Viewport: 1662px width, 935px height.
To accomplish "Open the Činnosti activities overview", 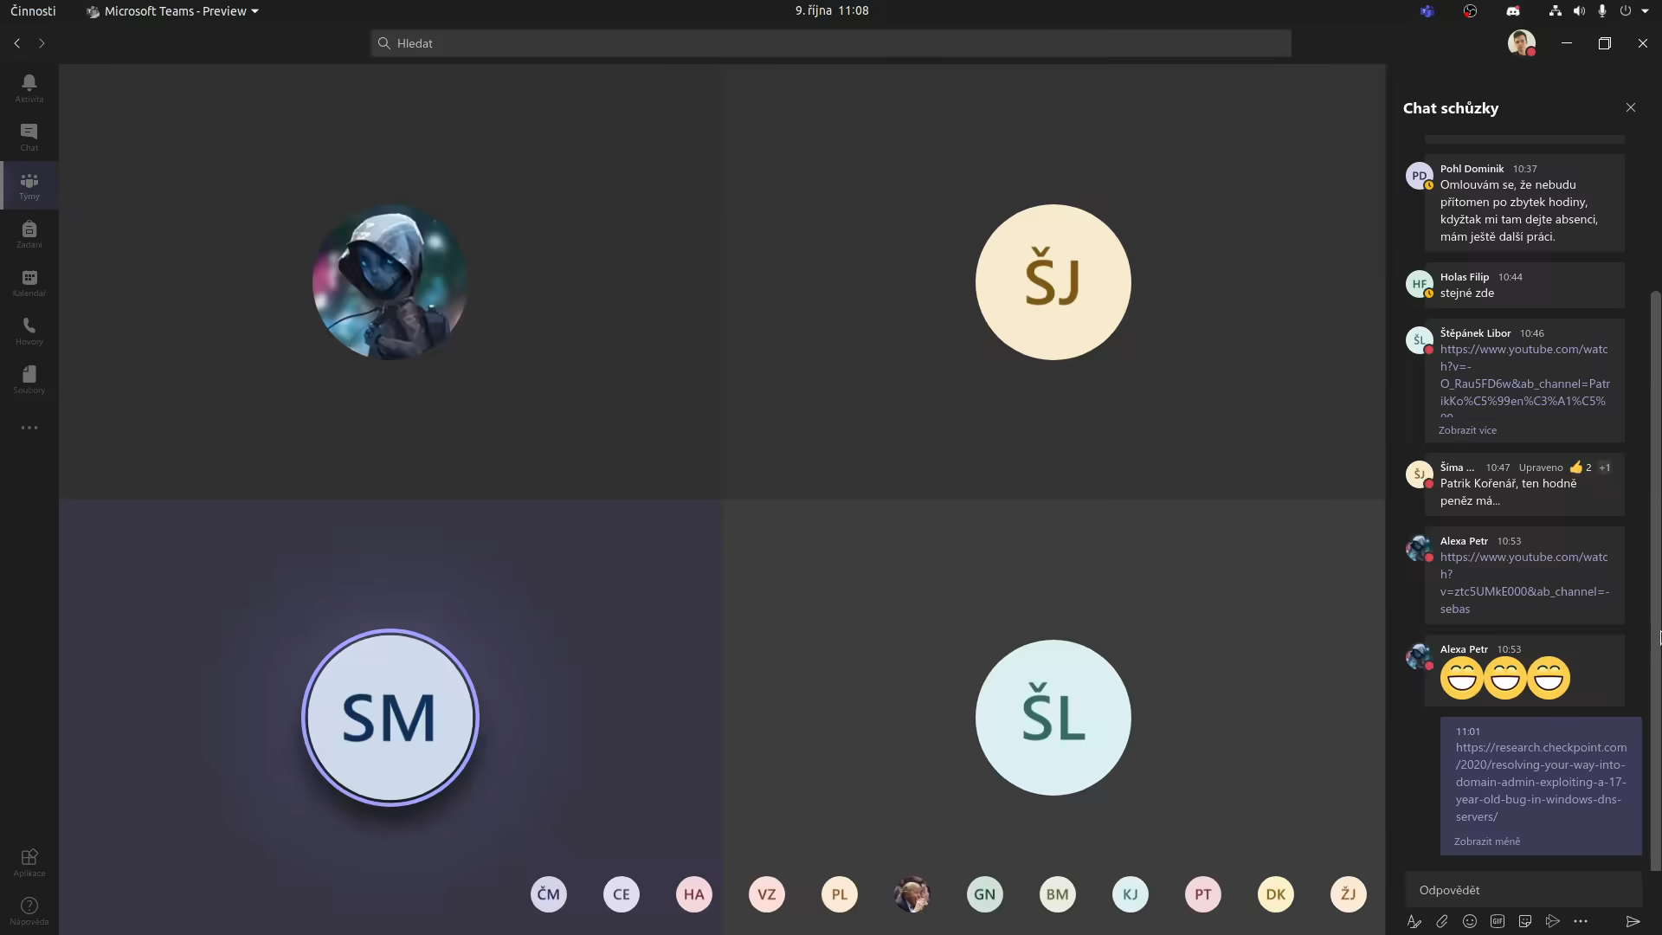I will [33, 11].
